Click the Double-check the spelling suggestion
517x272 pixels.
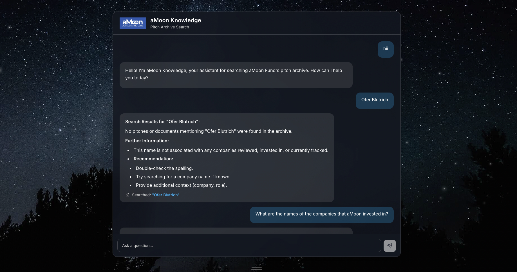coord(164,168)
